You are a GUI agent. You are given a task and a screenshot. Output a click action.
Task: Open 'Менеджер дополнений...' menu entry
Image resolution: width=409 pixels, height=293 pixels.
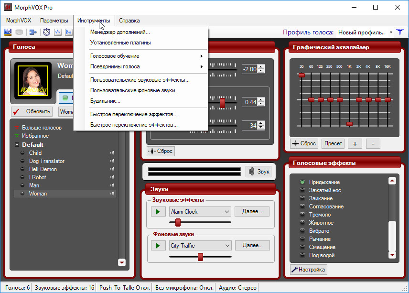120,33
